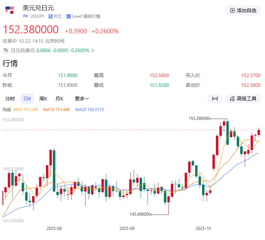Open the 日元兑美元 chevron arrow
The image size is (265, 240).
click(93, 50)
